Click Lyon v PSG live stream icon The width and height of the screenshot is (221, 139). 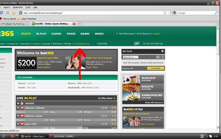click(22, 124)
